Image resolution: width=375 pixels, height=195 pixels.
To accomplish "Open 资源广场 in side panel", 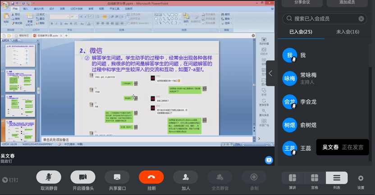I will pyautogui.click(x=264, y=123).
